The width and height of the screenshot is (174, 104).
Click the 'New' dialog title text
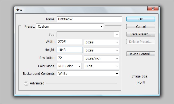[x=19, y=10]
